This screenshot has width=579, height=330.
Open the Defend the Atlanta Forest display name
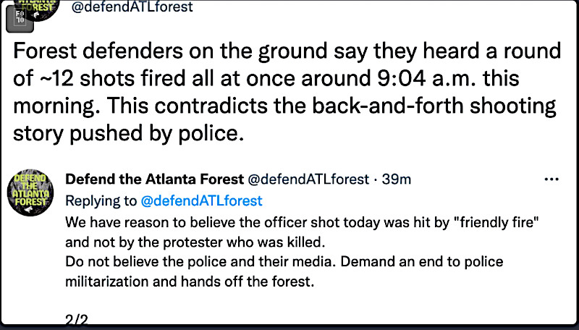point(155,179)
